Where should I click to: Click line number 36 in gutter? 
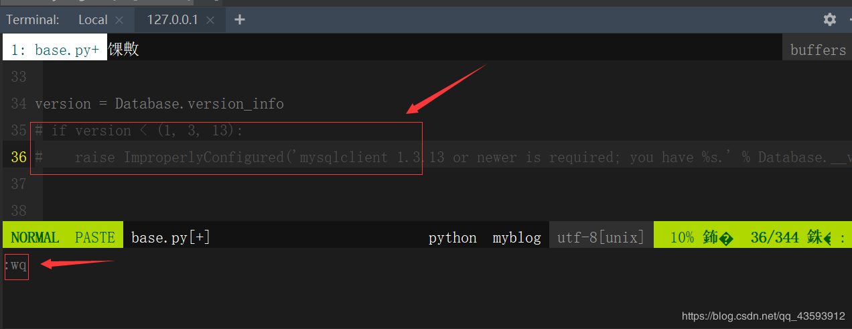[19, 157]
